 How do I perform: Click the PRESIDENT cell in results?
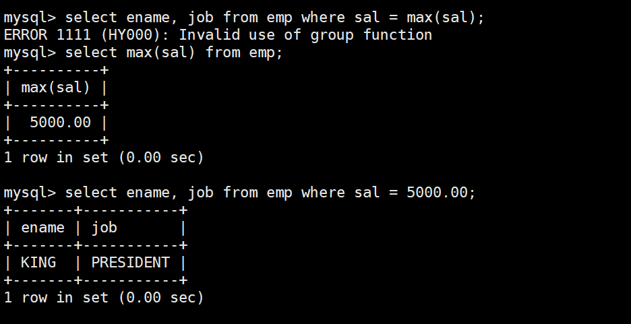(x=130, y=263)
